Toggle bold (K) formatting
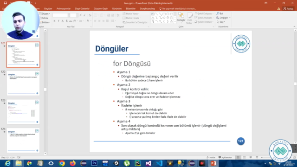 [x=54, y=21]
